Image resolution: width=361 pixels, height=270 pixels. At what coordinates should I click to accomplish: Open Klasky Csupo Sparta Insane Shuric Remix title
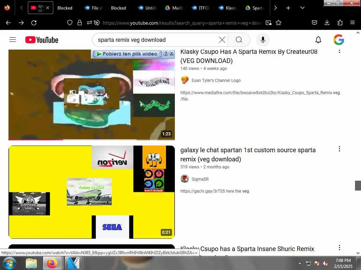click(x=247, y=249)
